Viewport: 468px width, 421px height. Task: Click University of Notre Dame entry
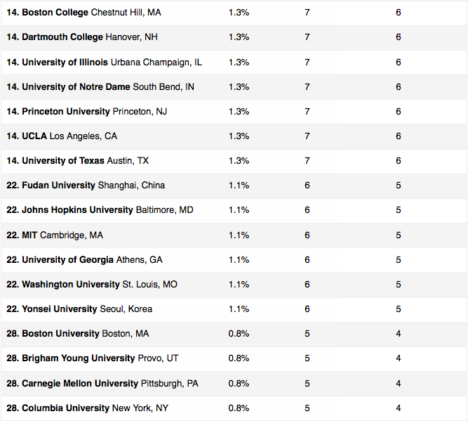pos(100,86)
